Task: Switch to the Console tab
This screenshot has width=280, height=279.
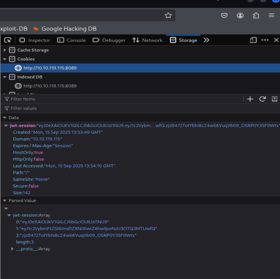Action: 71,40
